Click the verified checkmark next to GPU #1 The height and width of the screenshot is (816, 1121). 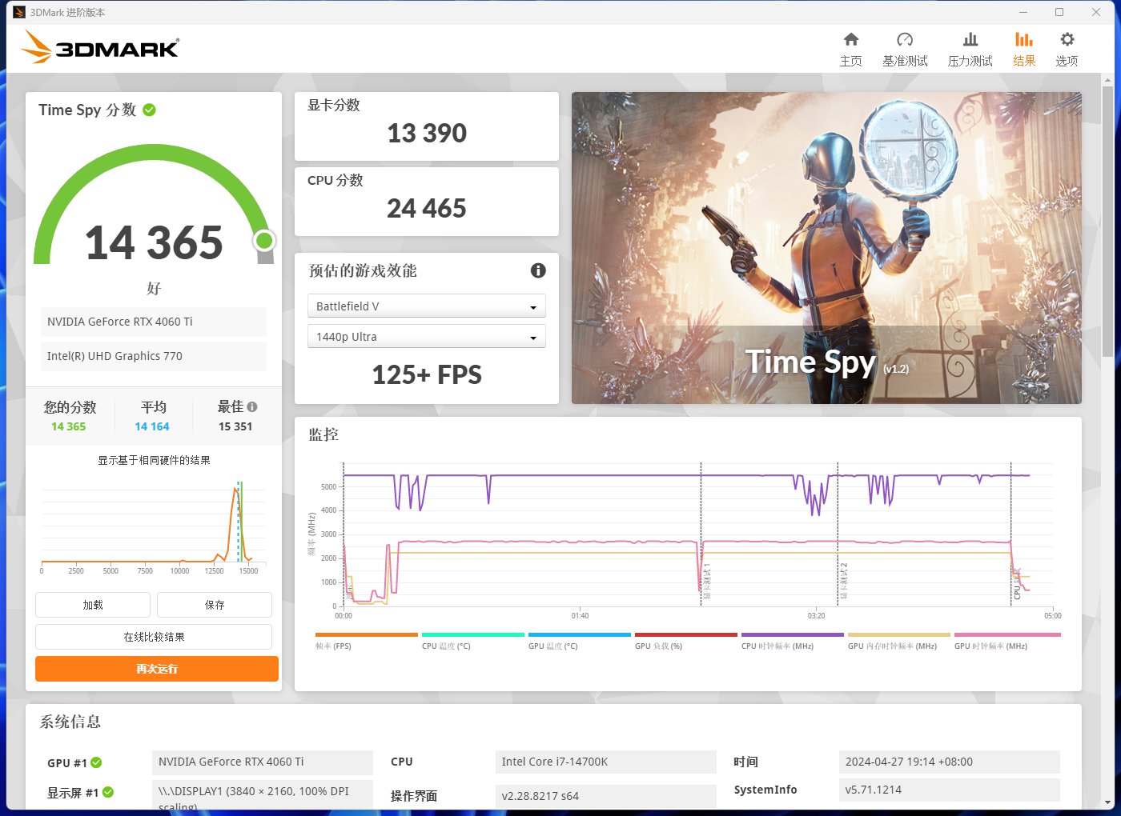click(x=98, y=762)
